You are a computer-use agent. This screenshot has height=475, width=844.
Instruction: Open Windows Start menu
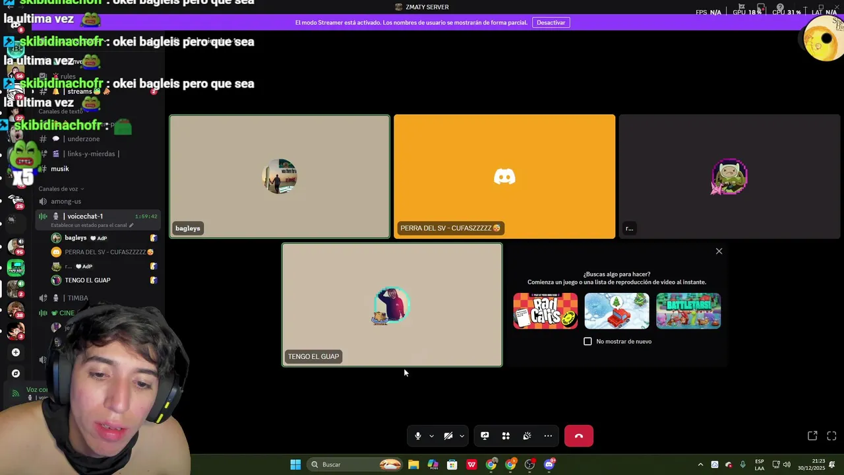coord(295,464)
